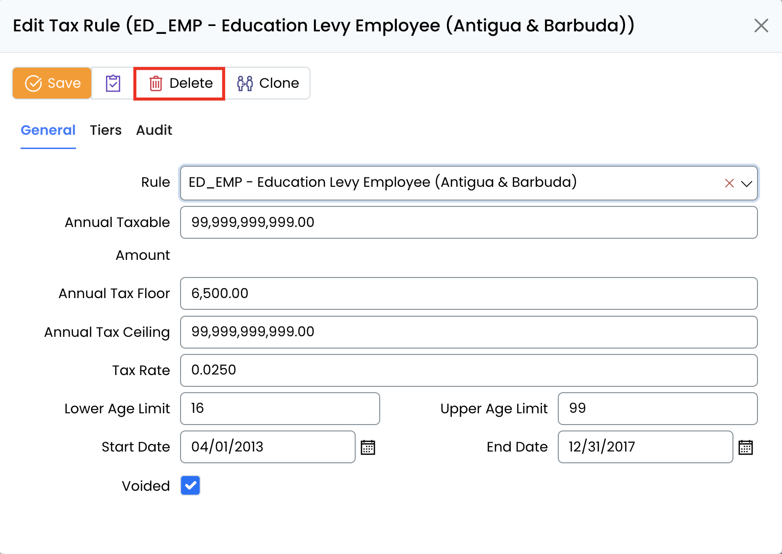Open the Rule combo box field
Image resolution: width=782 pixels, height=554 pixels.
coord(442,183)
